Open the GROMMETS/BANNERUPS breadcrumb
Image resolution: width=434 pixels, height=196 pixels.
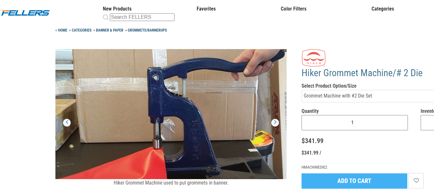pyautogui.click(x=146, y=30)
